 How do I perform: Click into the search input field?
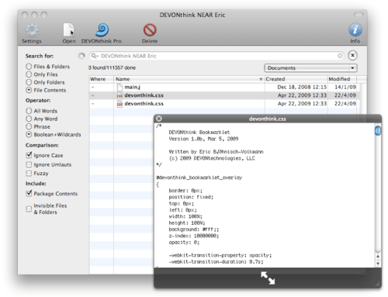pos(217,56)
